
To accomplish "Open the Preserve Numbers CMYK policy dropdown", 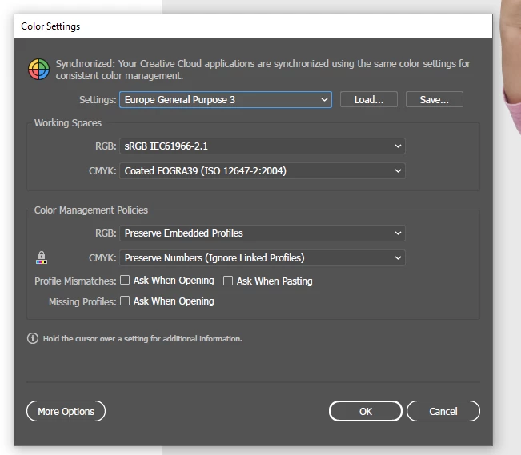I will 263,258.
